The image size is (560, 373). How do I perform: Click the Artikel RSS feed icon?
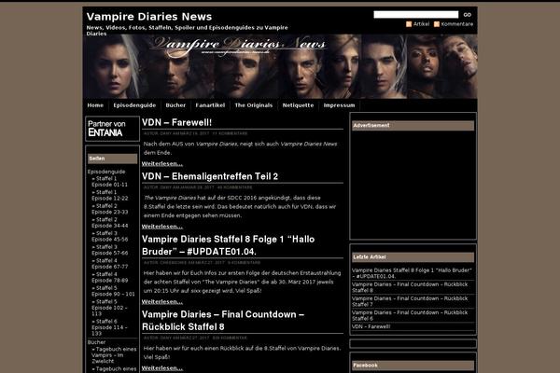409,24
